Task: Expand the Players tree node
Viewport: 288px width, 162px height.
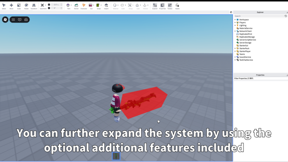Action: 235,23
